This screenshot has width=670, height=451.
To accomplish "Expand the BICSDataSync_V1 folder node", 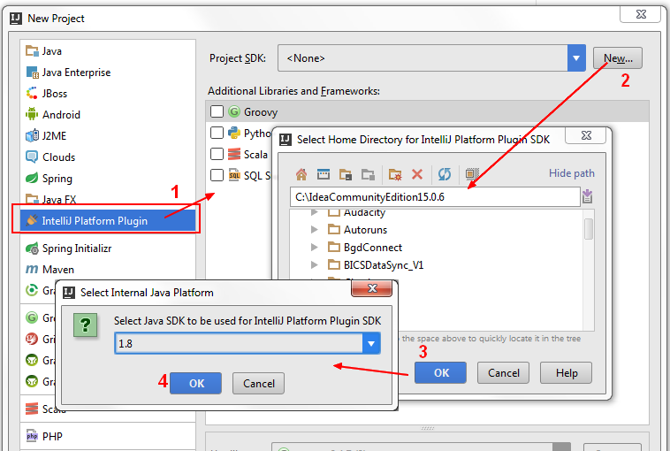I will click(315, 265).
